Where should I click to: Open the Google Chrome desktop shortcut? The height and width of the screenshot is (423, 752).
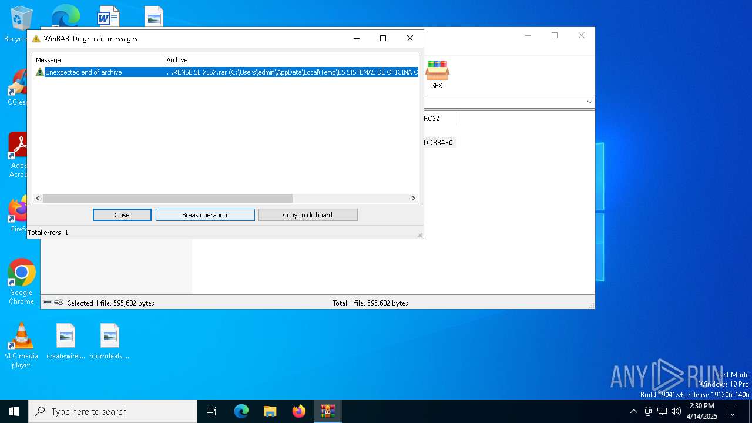point(22,281)
